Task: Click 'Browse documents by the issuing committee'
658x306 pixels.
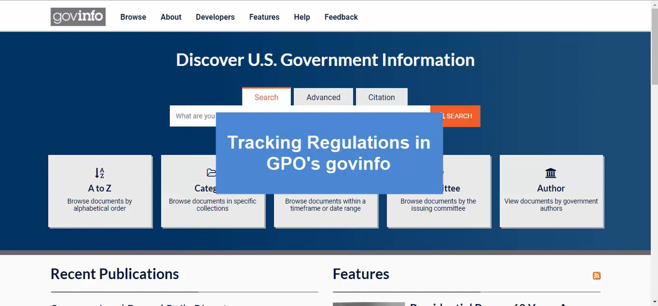Action: coord(438,205)
